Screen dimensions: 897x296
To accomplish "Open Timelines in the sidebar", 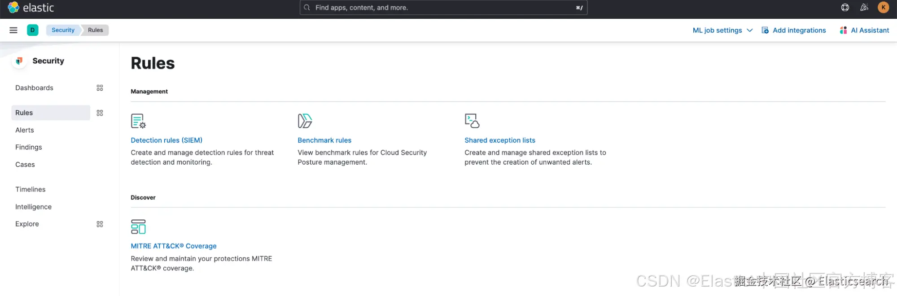I will coord(31,190).
